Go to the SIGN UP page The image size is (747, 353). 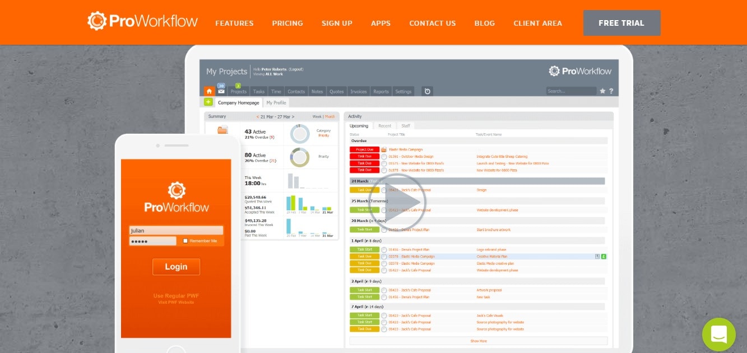tap(337, 23)
